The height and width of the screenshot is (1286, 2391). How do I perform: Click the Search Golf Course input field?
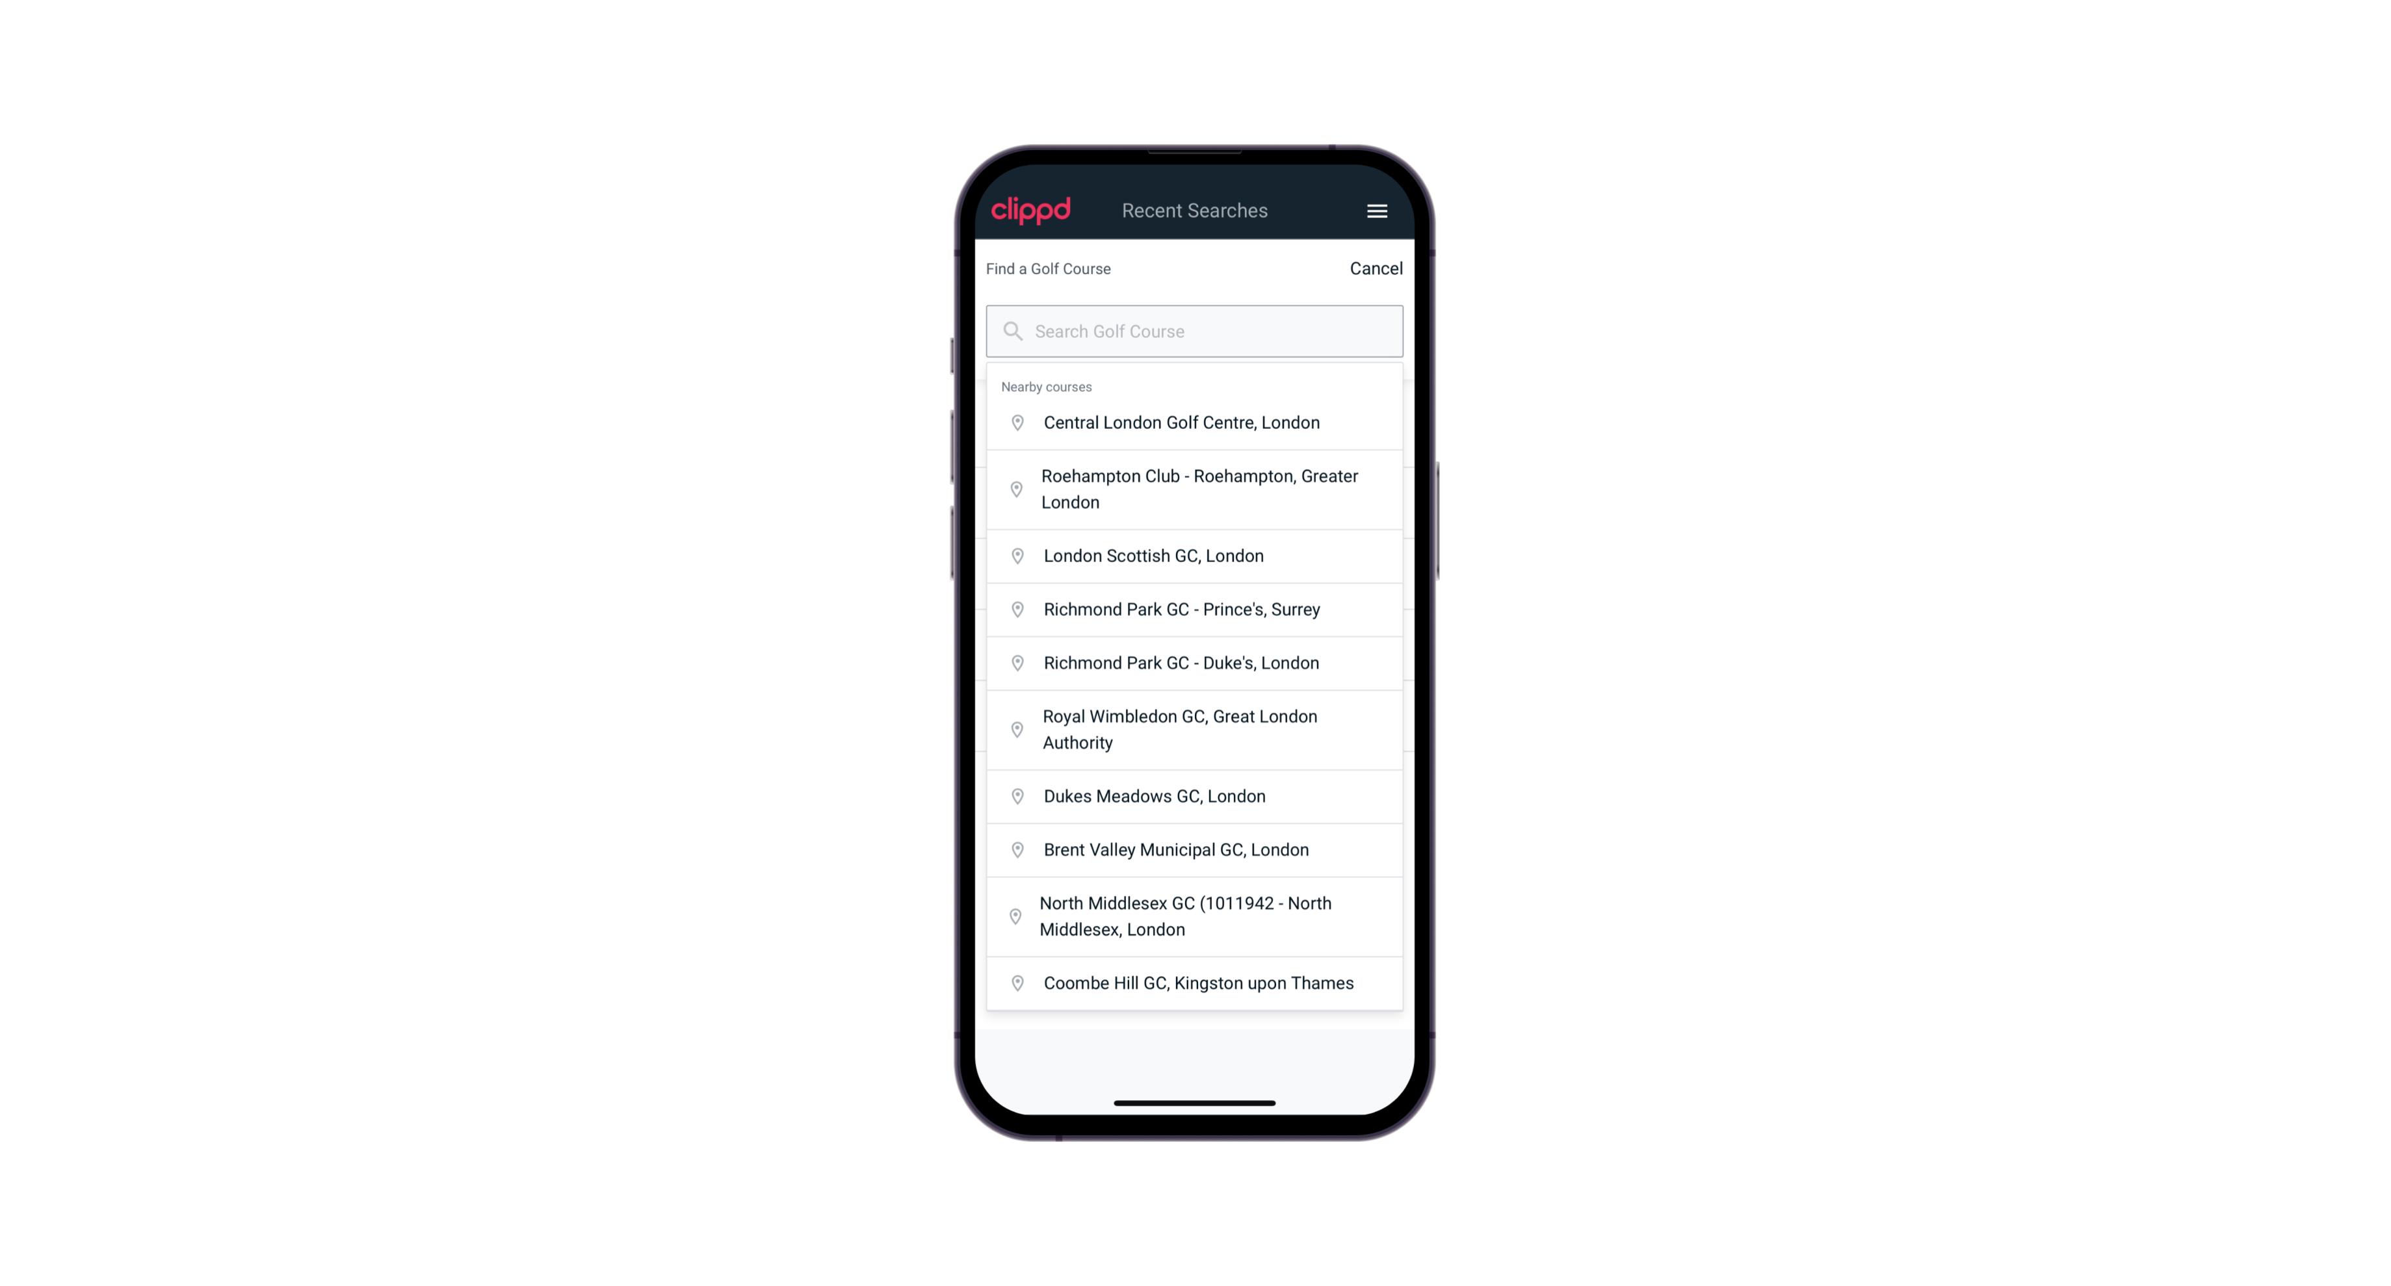pos(1194,329)
